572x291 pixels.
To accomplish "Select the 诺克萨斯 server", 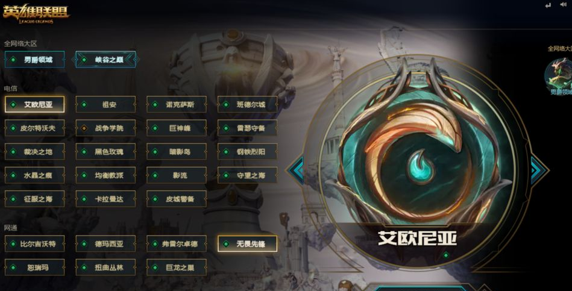I will 177,105.
